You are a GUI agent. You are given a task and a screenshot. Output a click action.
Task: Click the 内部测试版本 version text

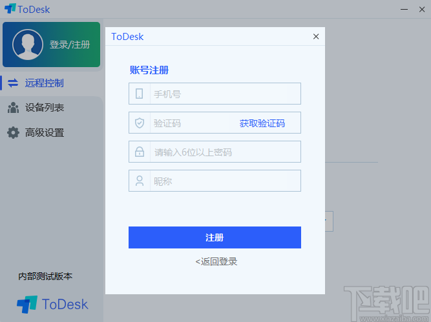coord(45,276)
